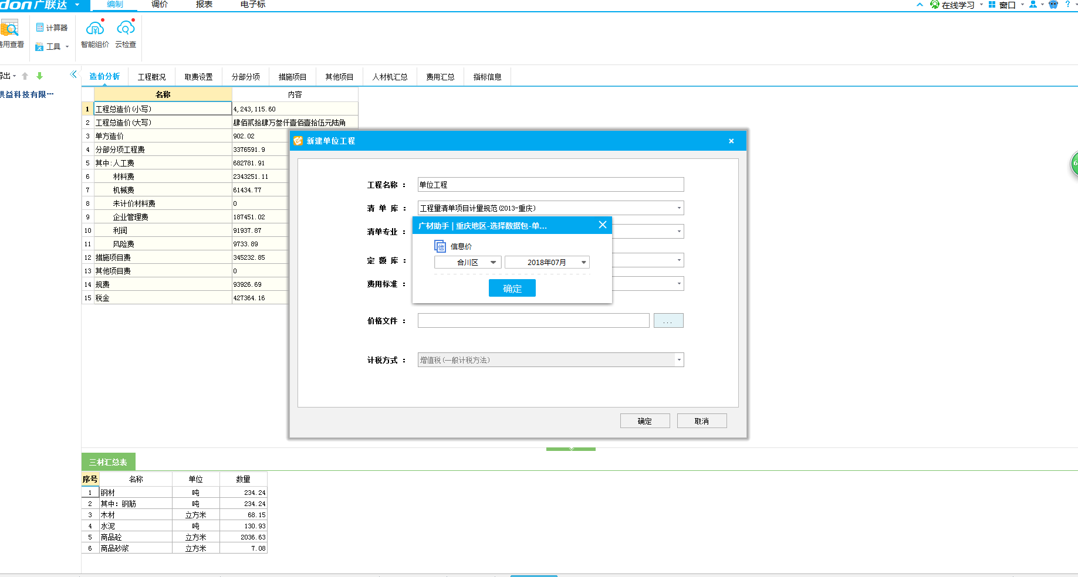Close the 新建单位工程 dialog

[x=731, y=141]
